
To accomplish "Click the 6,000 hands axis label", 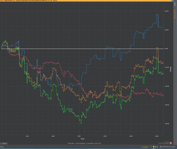I will tap(157, 136).
